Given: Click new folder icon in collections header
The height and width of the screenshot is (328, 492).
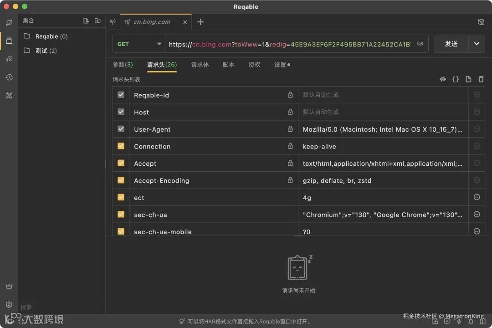Looking at the screenshot, I should (x=97, y=20).
